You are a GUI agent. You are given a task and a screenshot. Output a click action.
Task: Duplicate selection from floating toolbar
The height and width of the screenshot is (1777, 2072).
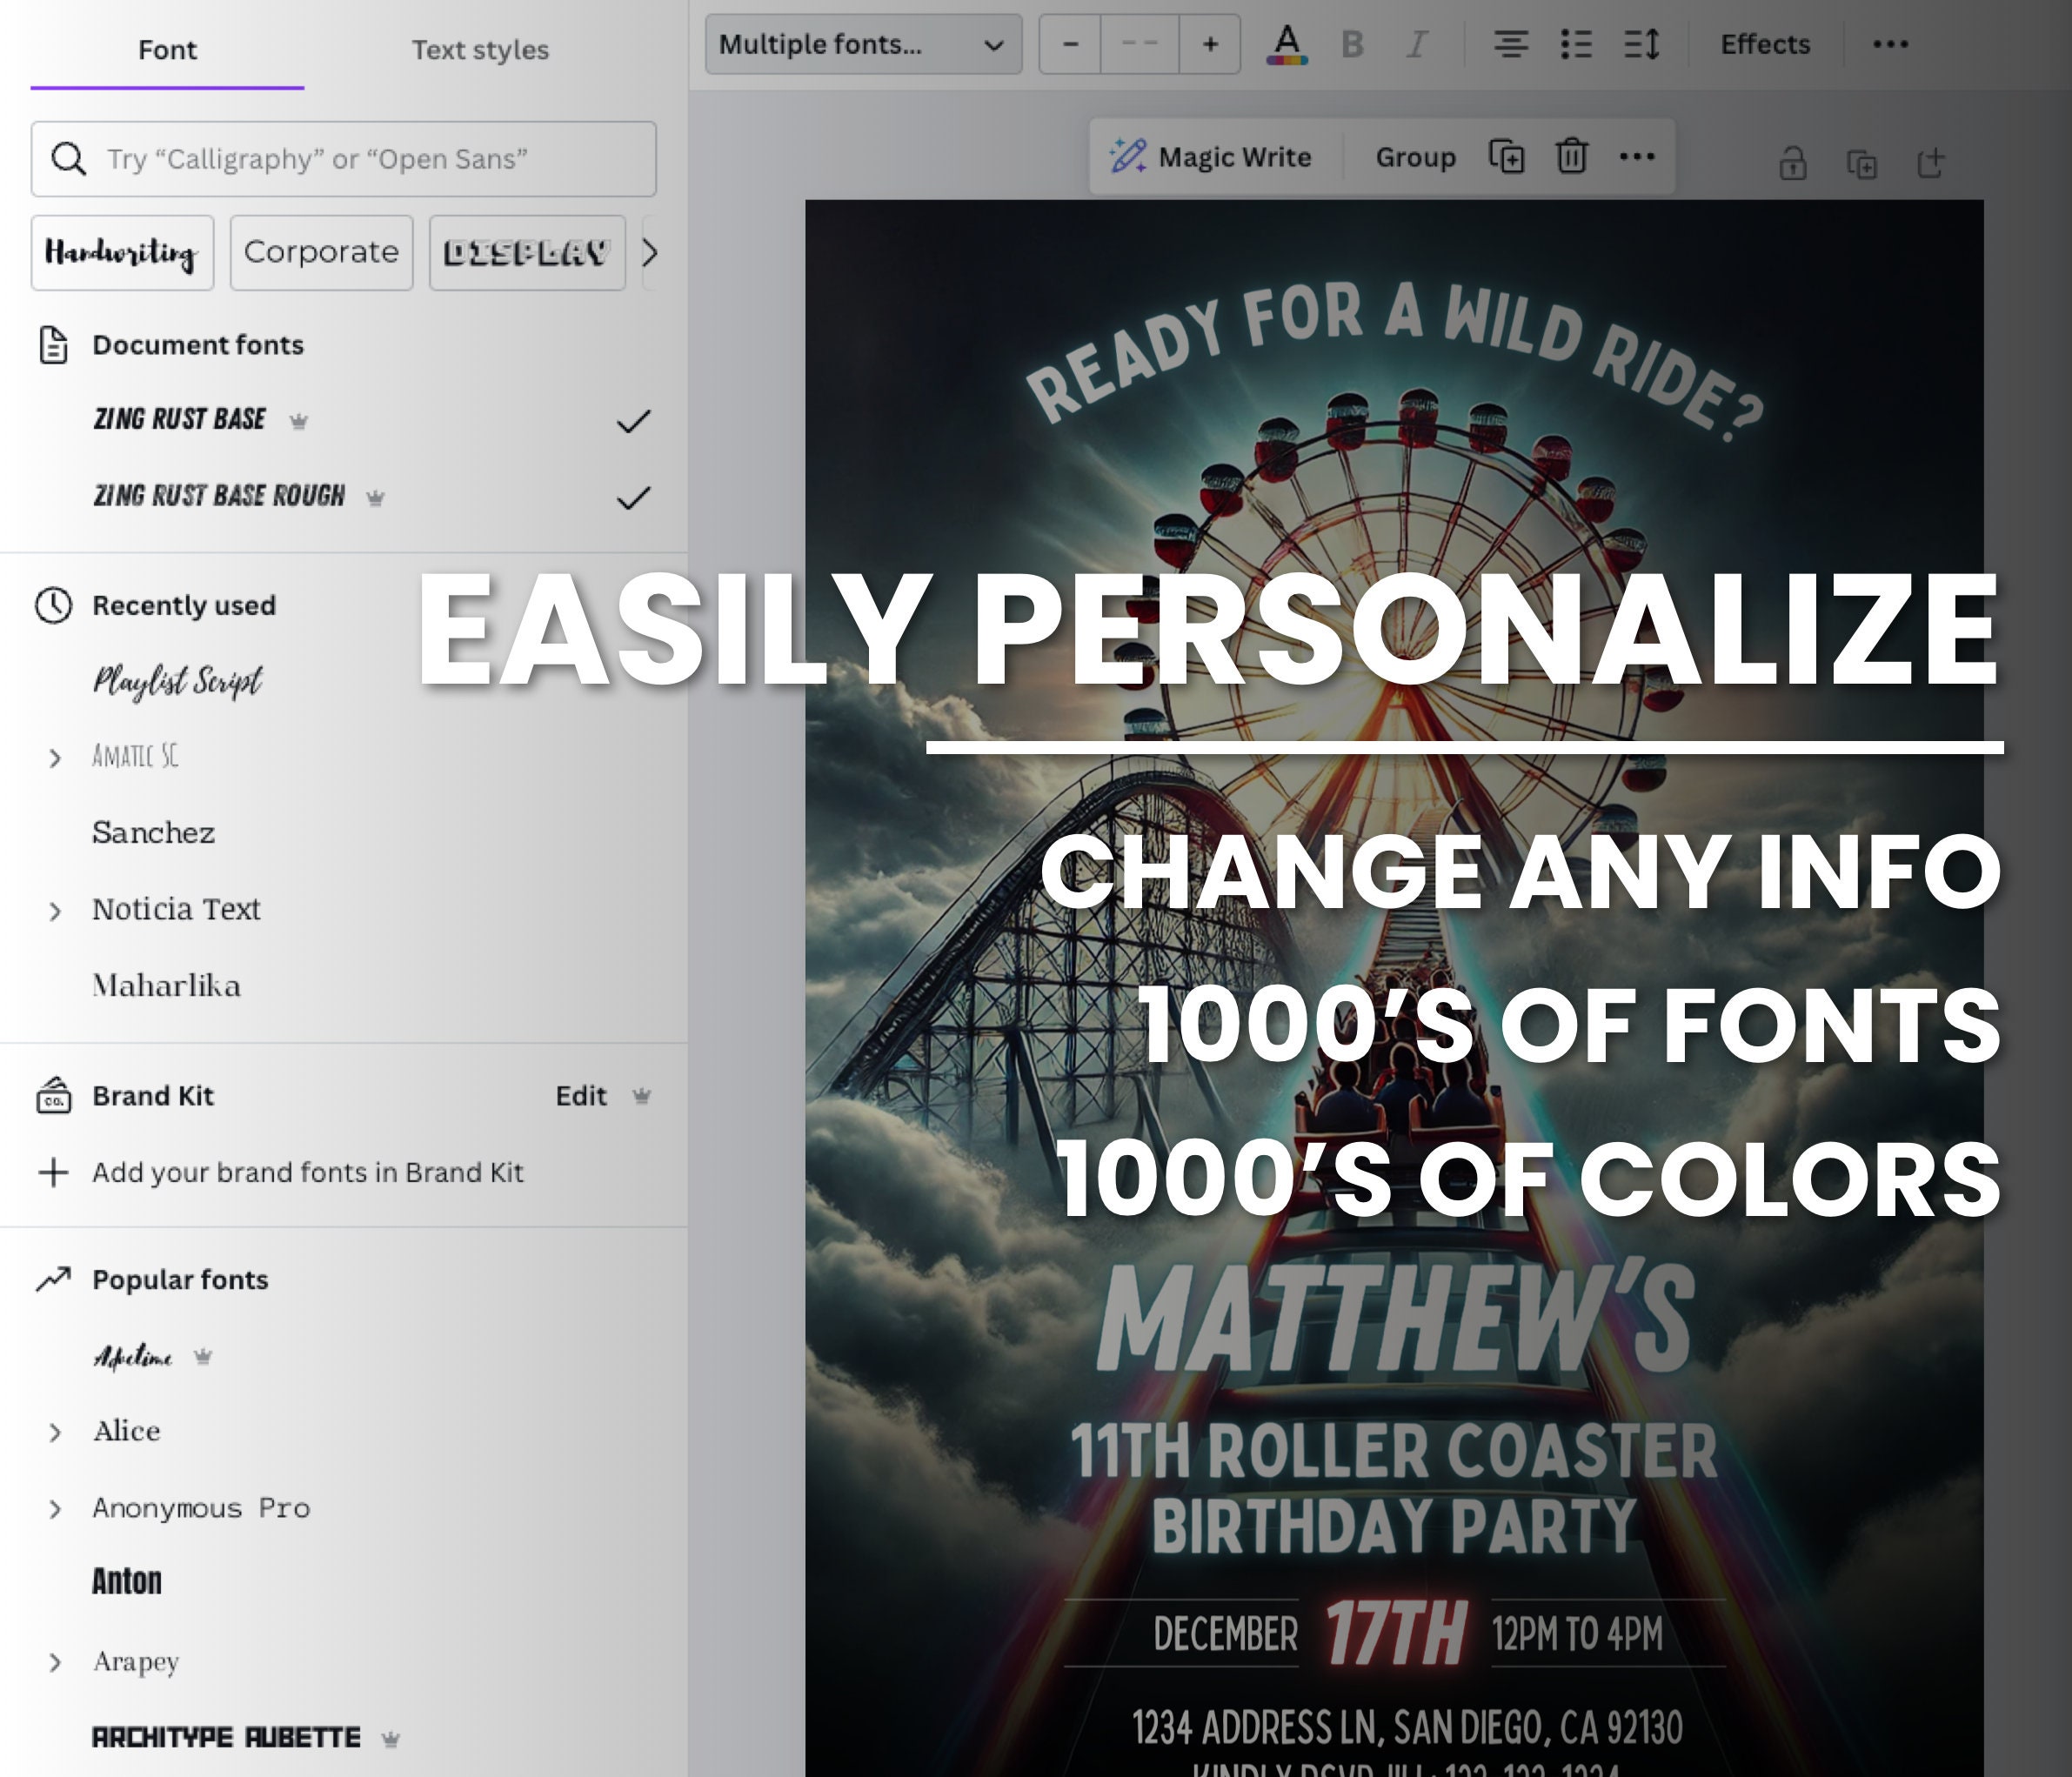pos(1506,156)
